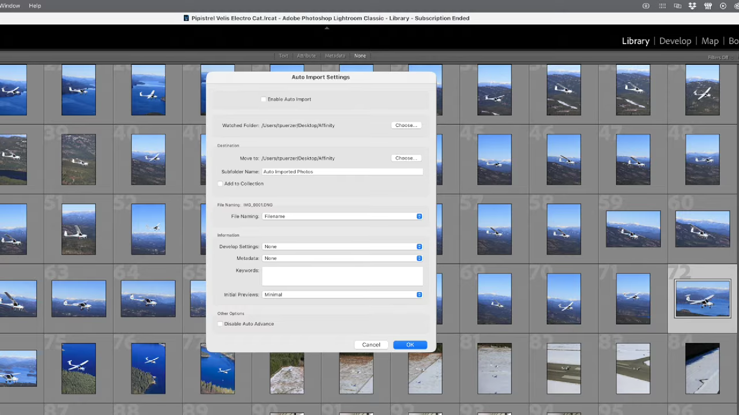Open the Initial Previews dropdown
The image size is (739, 415).
[x=342, y=295]
